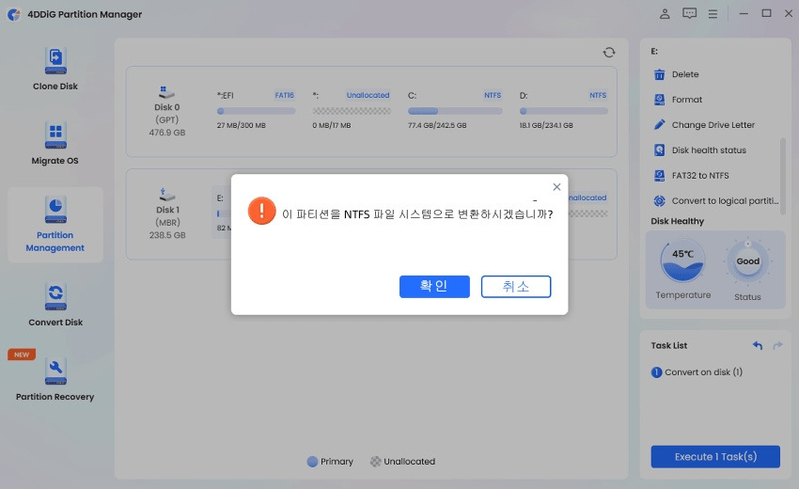799x489 pixels.
Task: Select the Partition Management icon
Action: click(55, 210)
